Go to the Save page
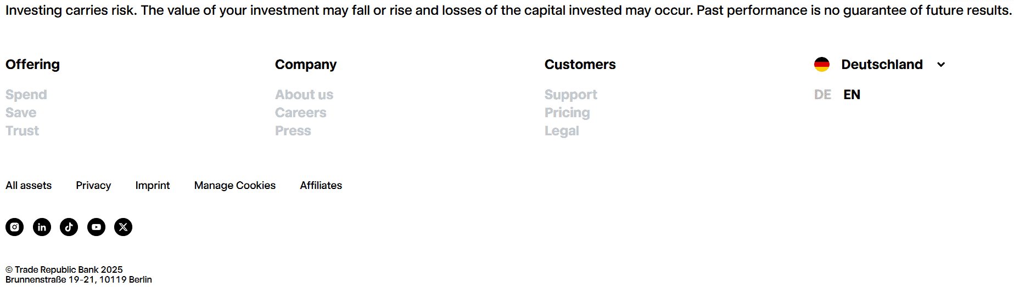Image resolution: width=1014 pixels, height=287 pixels. (x=21, y=113)
